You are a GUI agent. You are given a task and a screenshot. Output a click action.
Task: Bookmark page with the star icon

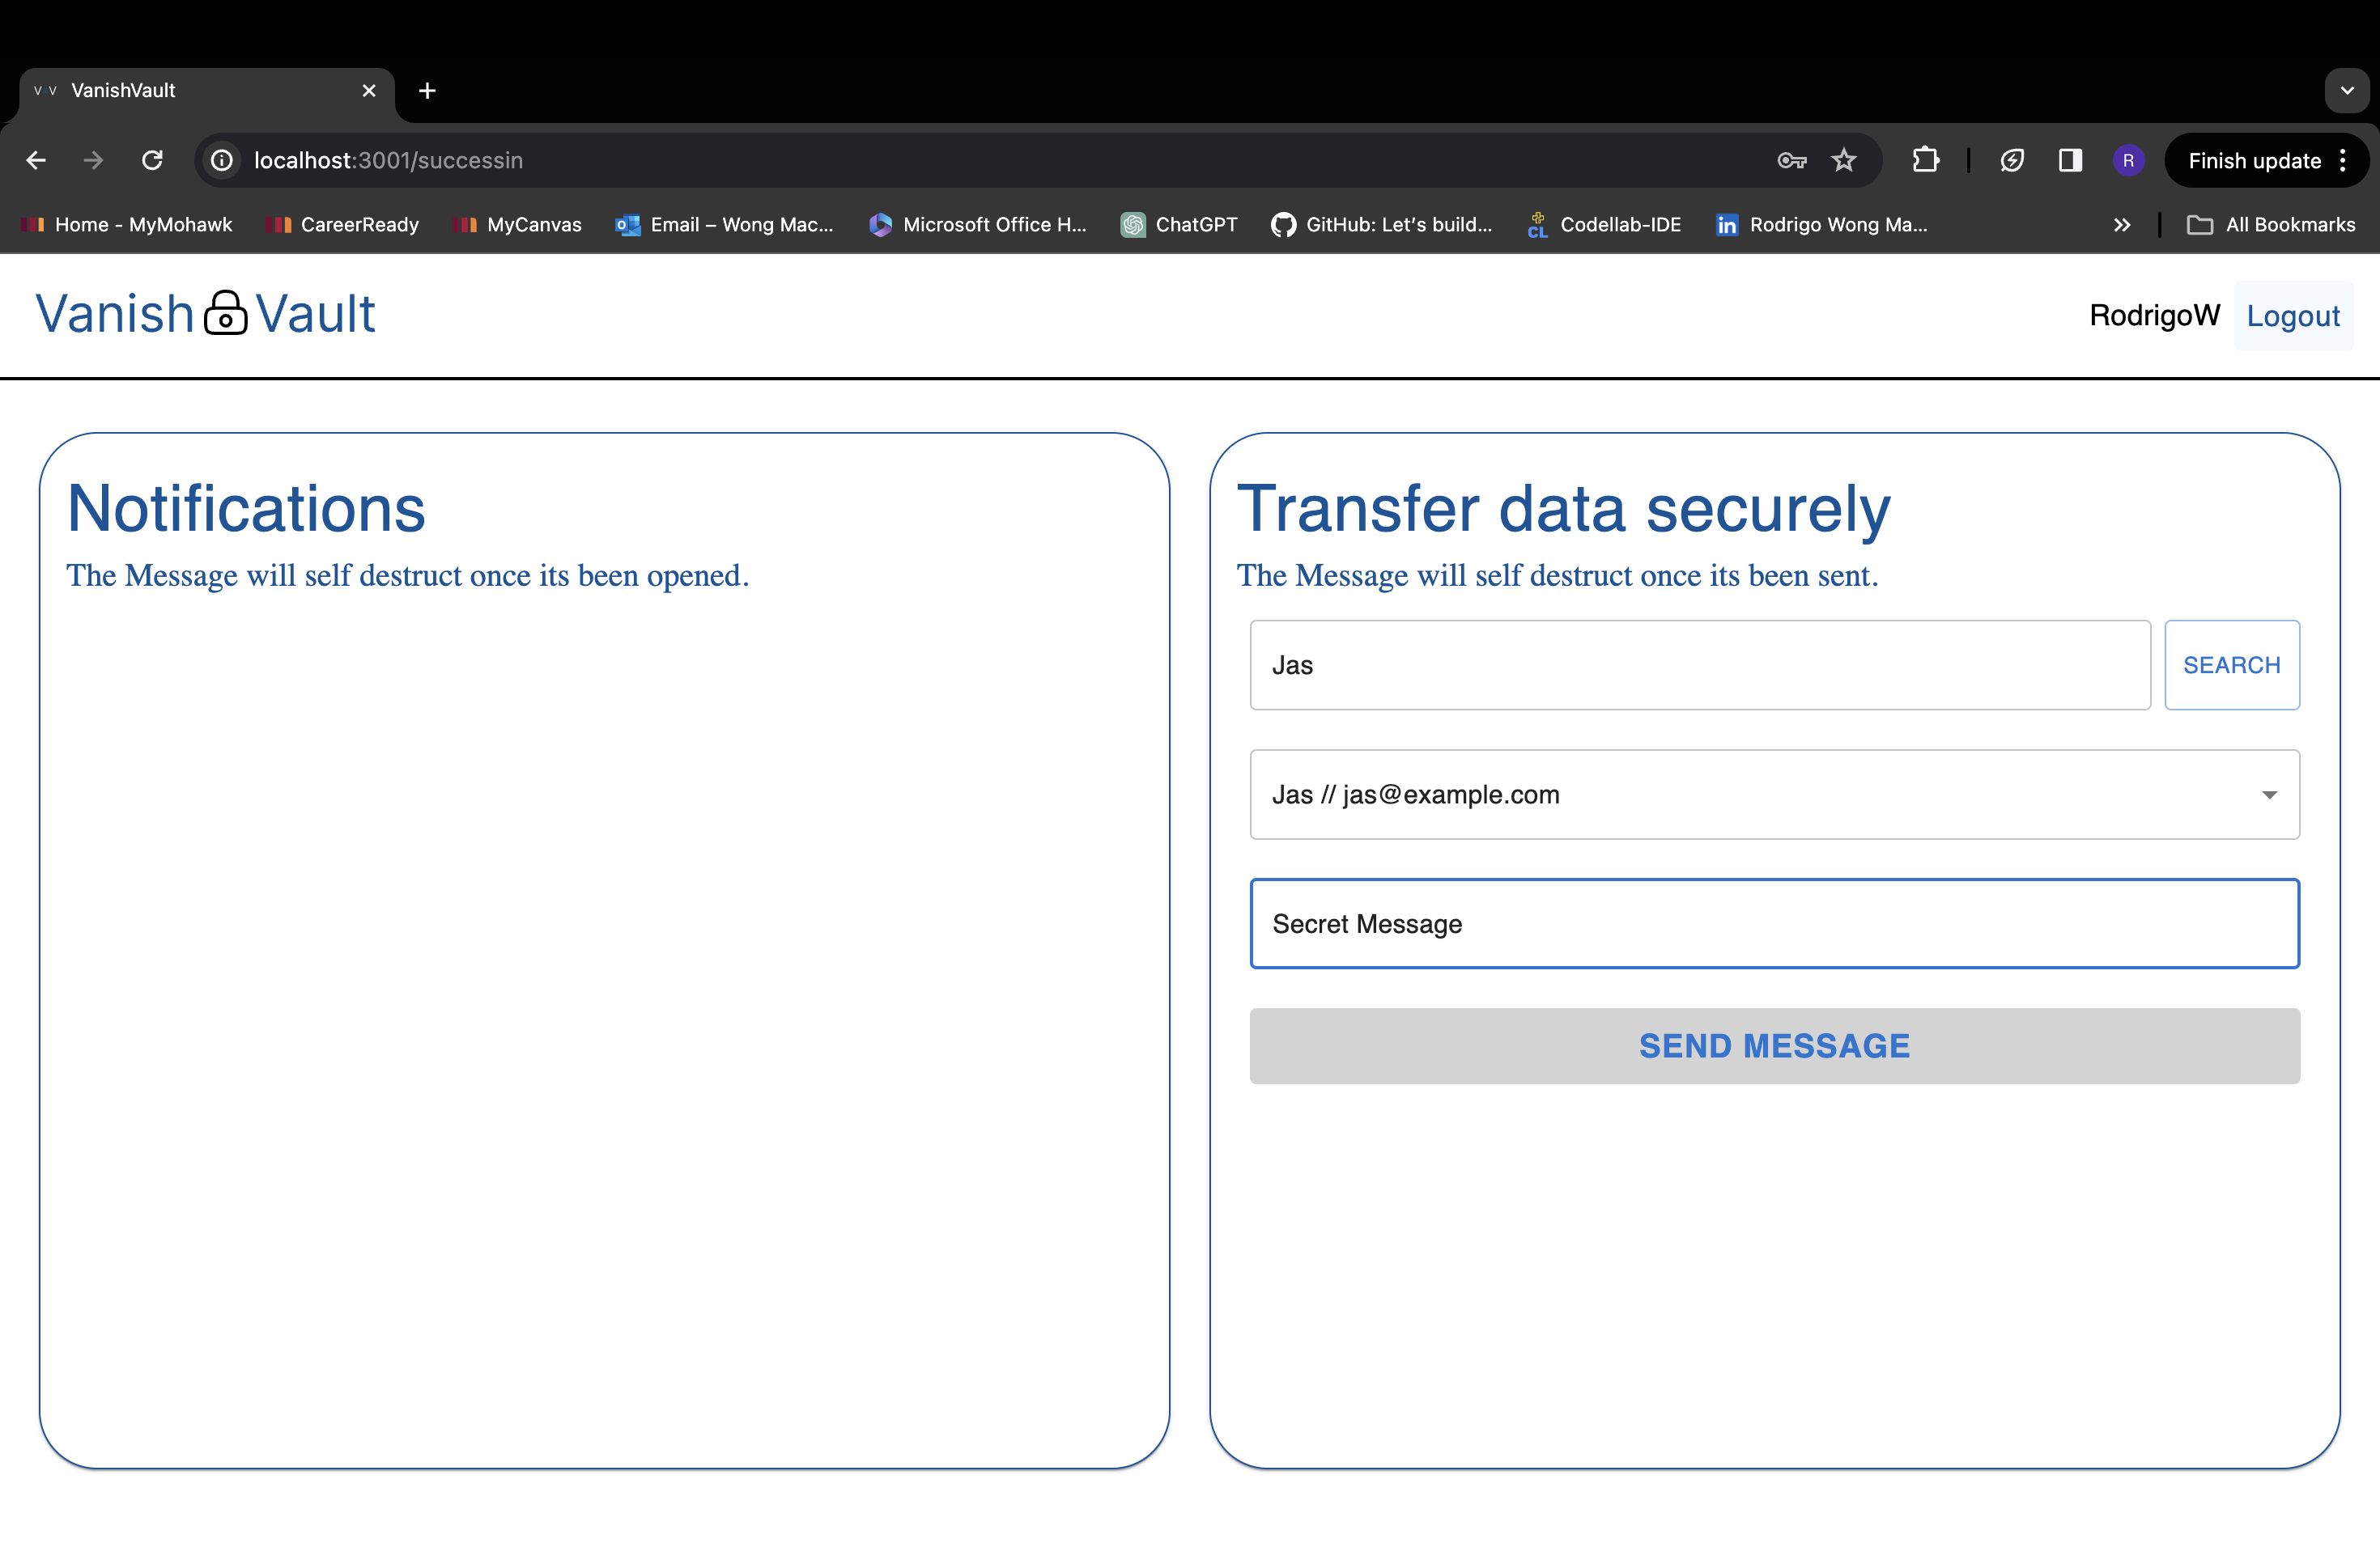coord(1844,160)
